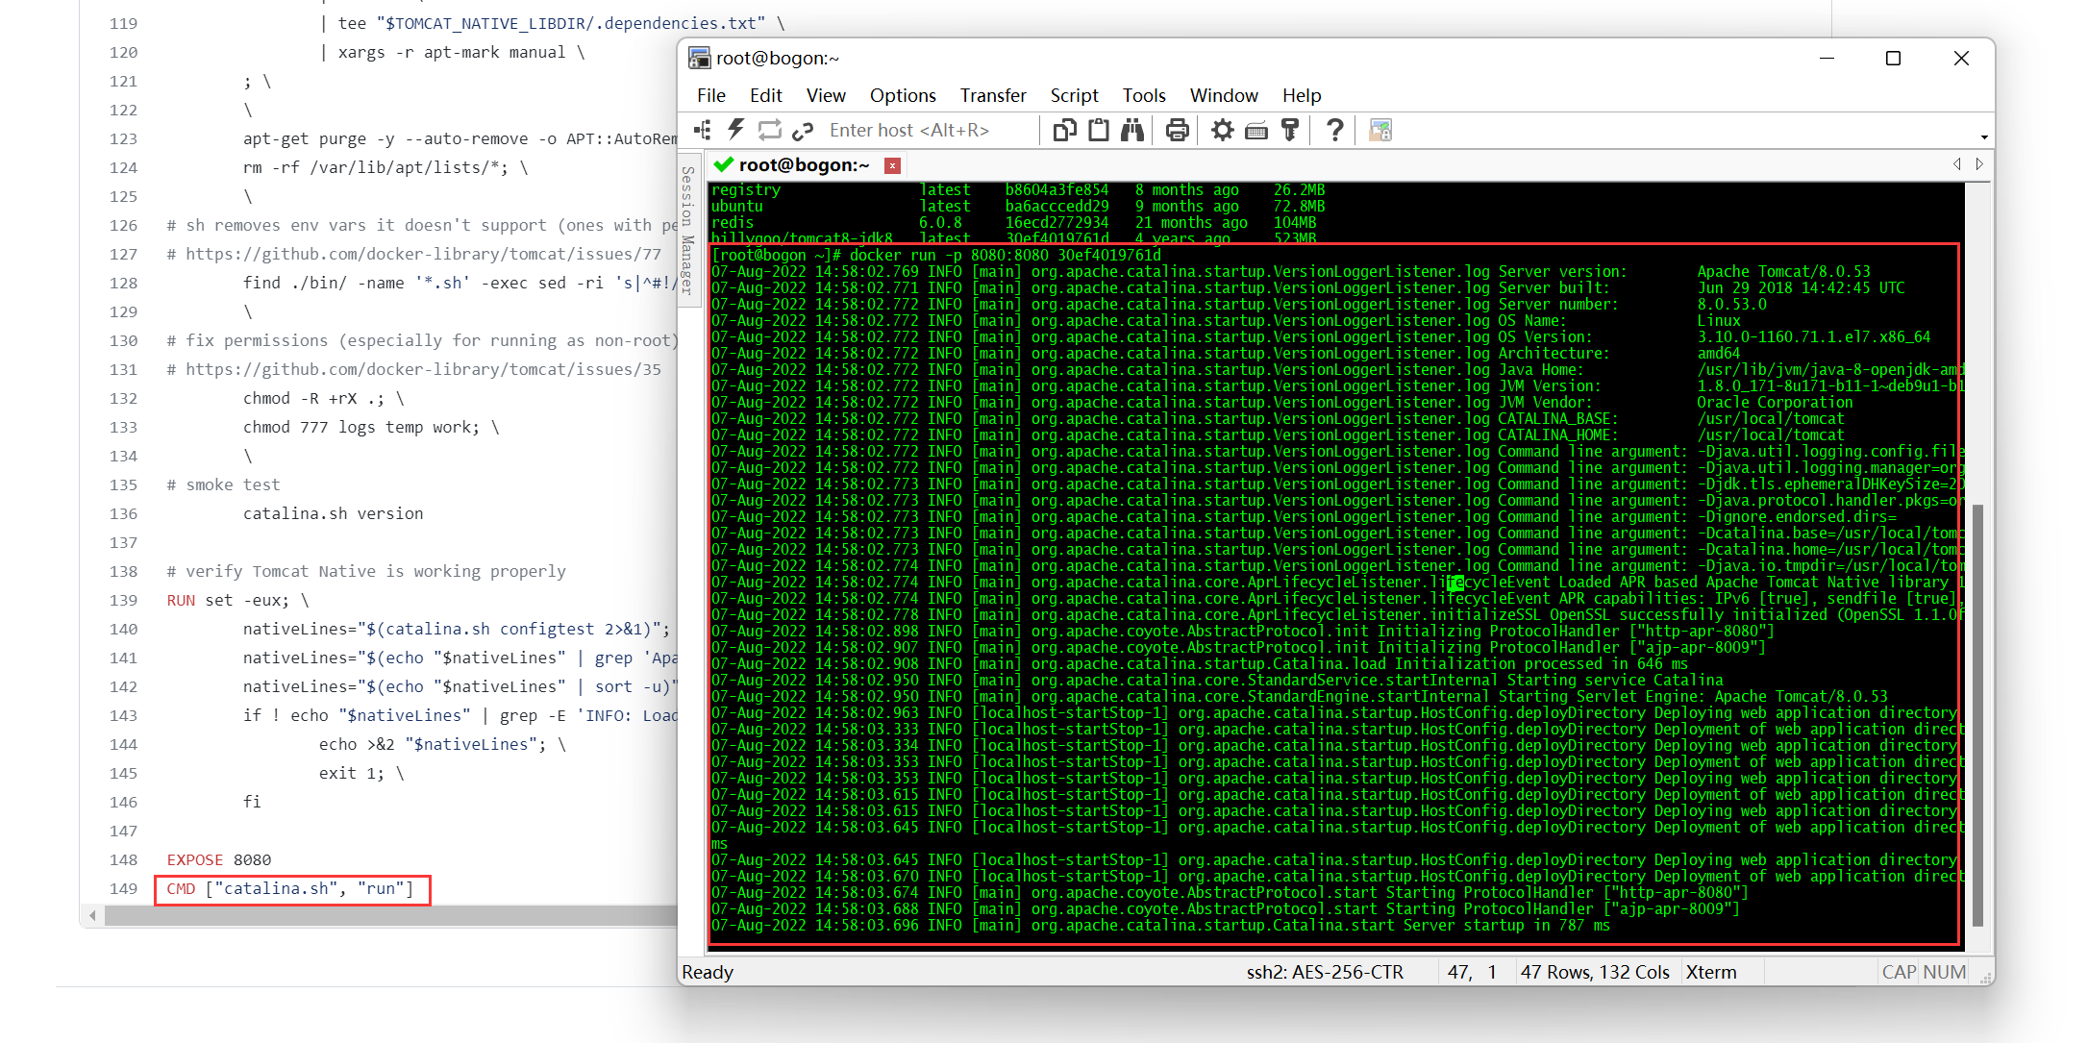
Task: Open Find using the binoculars icon
Action: [x=1132, y=130]
